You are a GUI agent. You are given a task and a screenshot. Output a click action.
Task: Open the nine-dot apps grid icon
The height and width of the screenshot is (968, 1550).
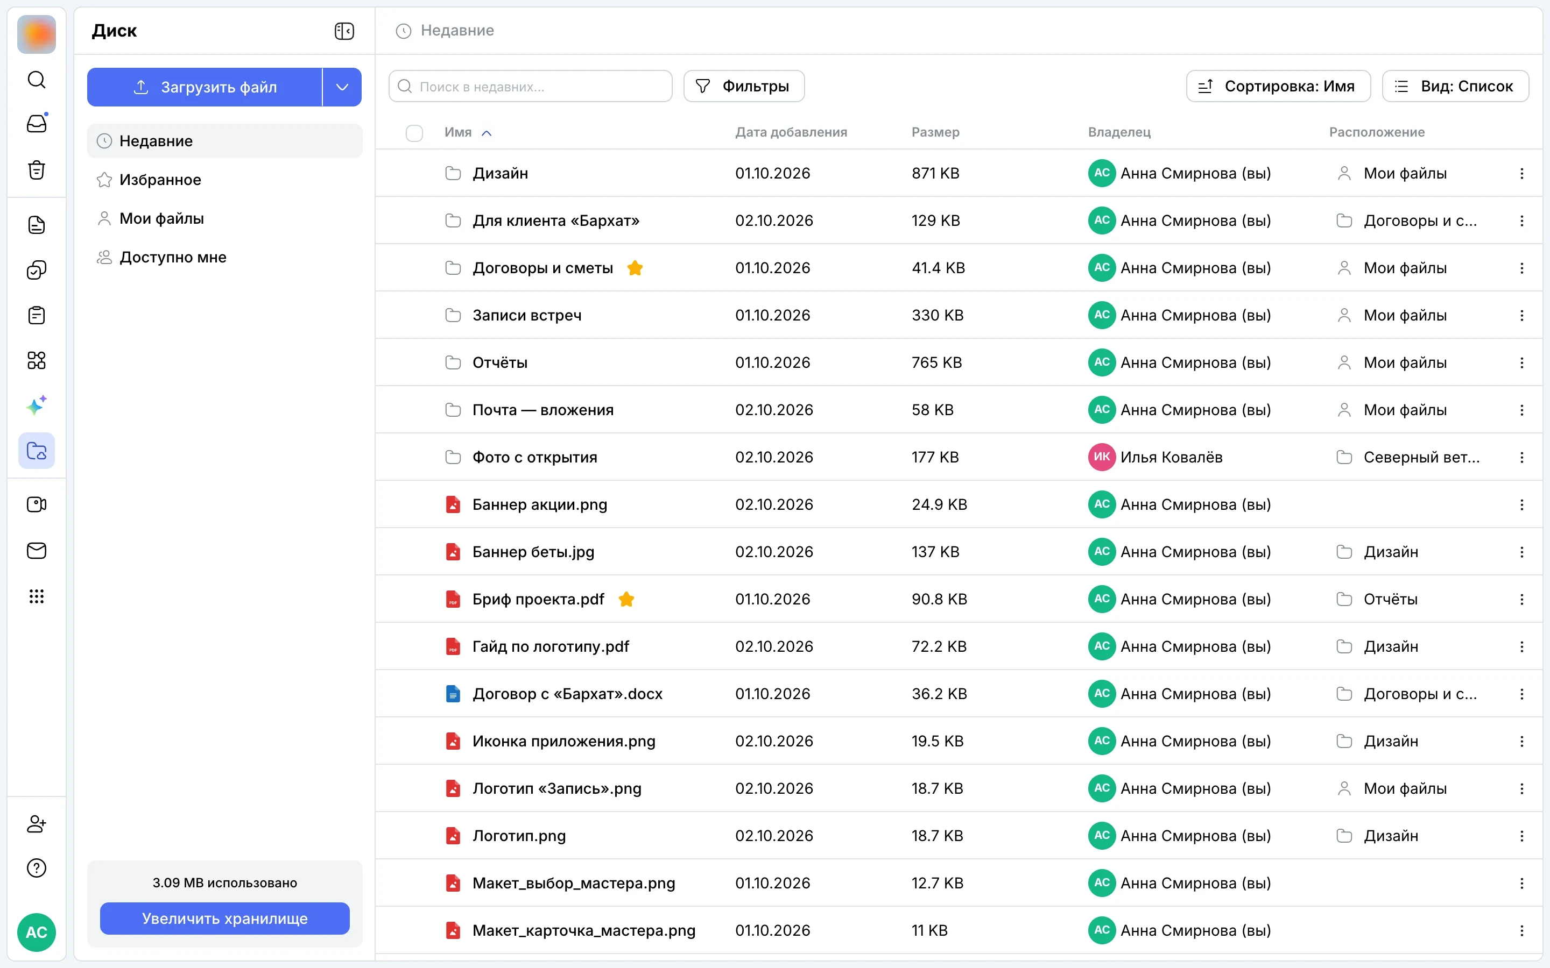click(x=37, y=596)
